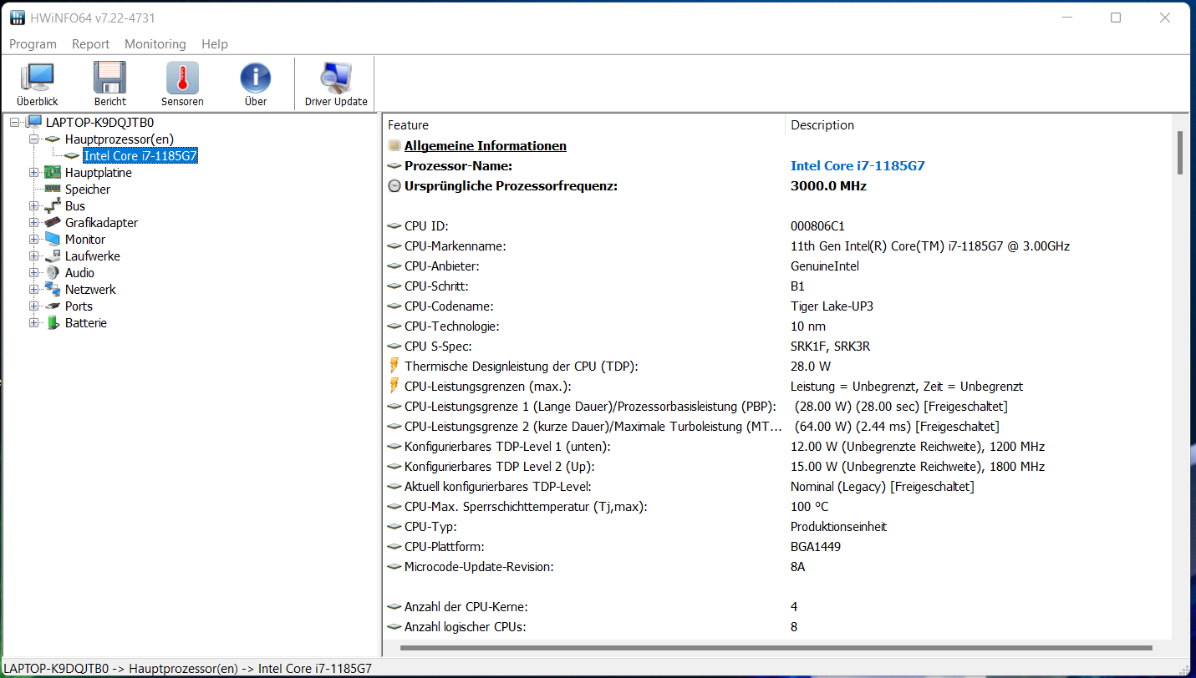Select the Speicher tree item label

coord(88,190)
